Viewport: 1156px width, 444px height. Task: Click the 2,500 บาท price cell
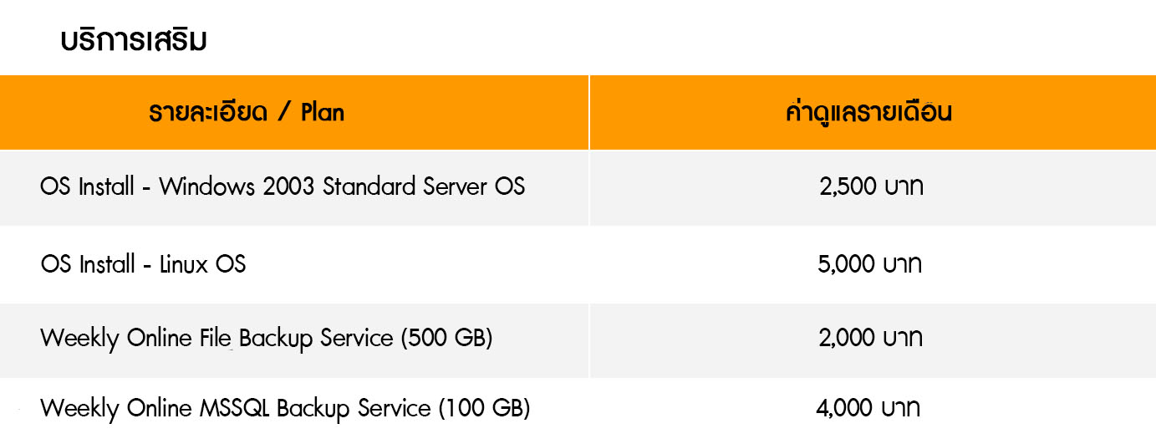point(870,187)
